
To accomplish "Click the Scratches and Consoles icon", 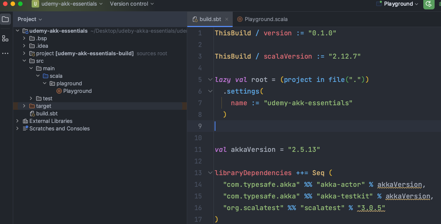I will (x=25, y=129).
